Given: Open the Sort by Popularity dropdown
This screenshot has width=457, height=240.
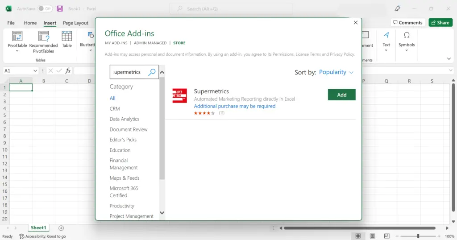Looking at the screenshot, I should pyautogui.click(x=336, y=72).
